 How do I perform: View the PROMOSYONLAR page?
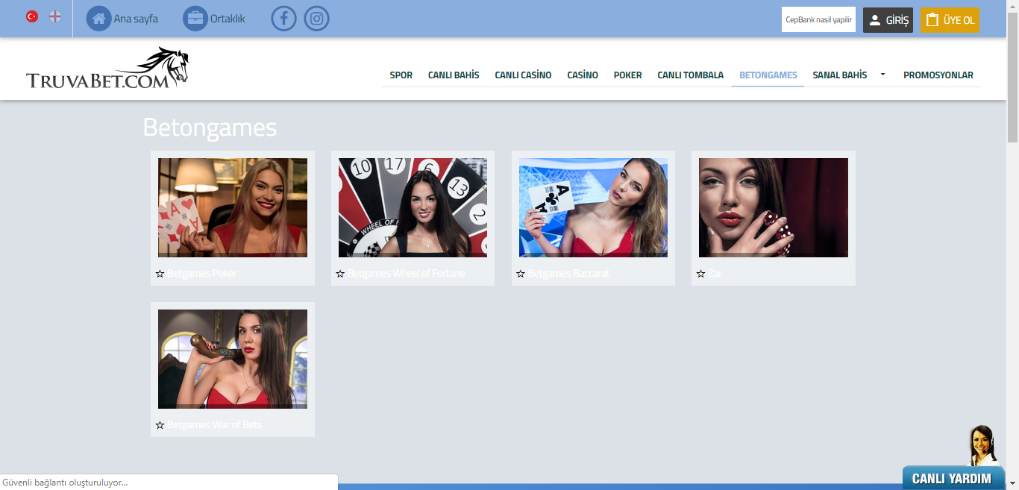[x=938, y=75]
